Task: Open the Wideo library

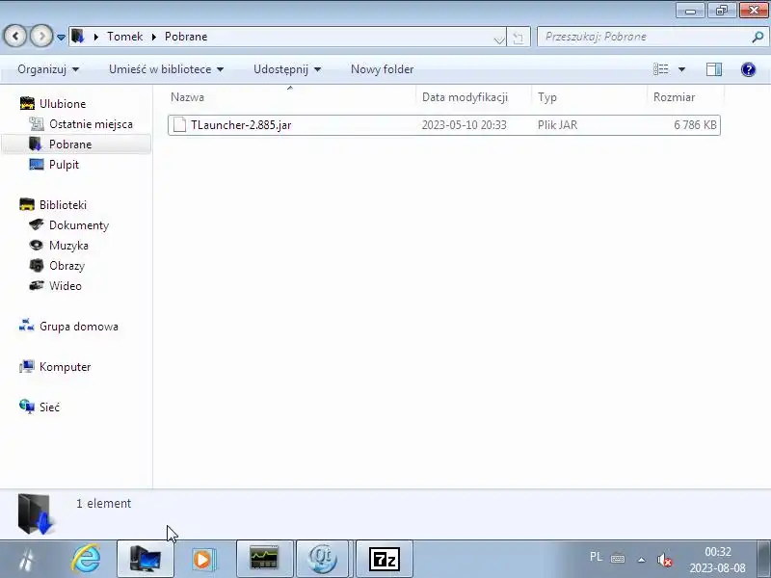Action: pyautogui.click(x=65, y=285)
